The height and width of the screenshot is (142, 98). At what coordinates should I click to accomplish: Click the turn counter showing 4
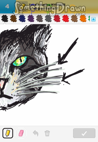coord(7,6)
